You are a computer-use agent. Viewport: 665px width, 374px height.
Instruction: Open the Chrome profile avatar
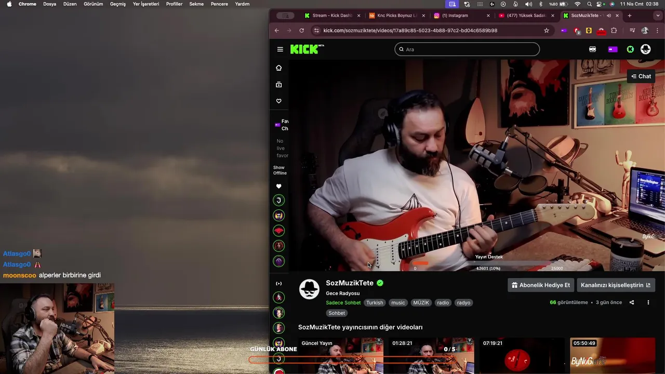(645, 31)
